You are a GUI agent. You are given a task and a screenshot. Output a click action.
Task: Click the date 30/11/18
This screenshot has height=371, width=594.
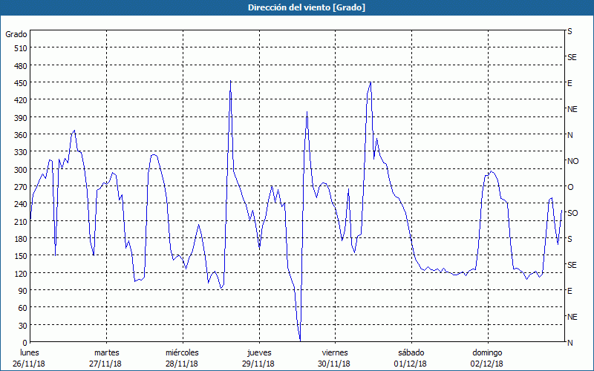(x=335, y=364)
